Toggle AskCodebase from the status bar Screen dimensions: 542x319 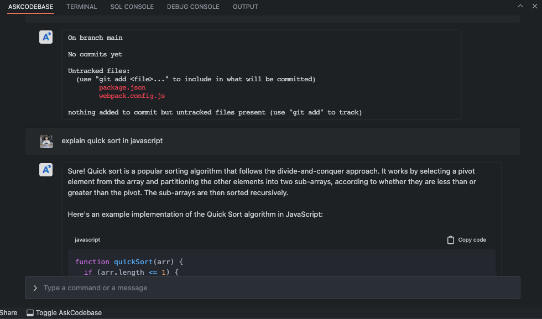(x=64, y=312)
